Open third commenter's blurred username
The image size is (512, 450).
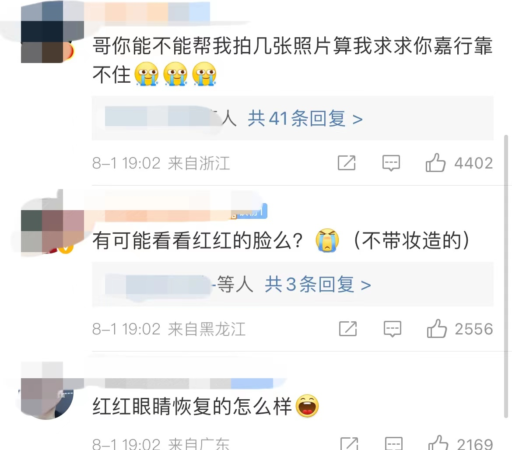tap(179, 383)
